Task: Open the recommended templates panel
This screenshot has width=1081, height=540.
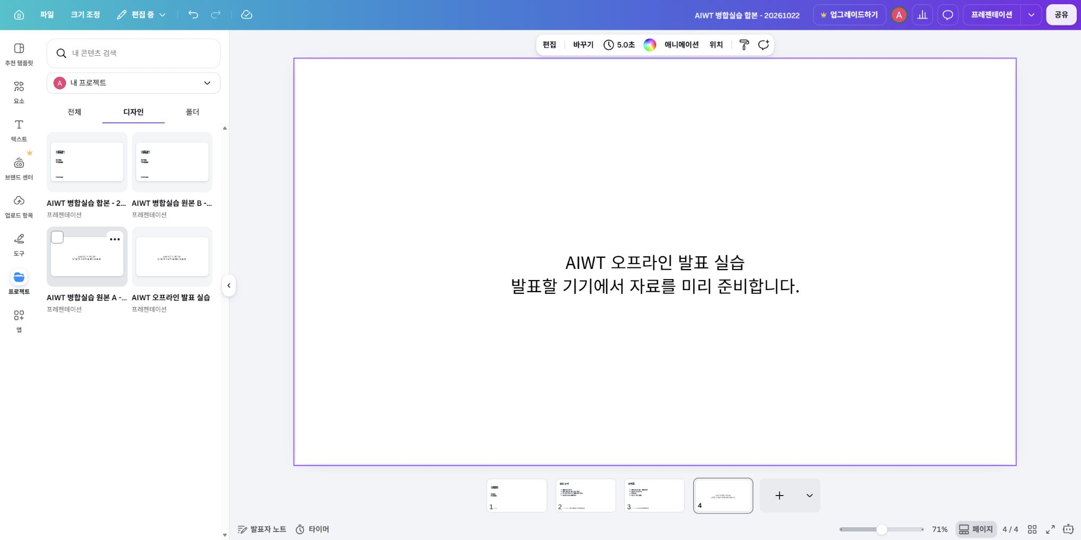Action: pyautogui.click(x=19, y=55)
